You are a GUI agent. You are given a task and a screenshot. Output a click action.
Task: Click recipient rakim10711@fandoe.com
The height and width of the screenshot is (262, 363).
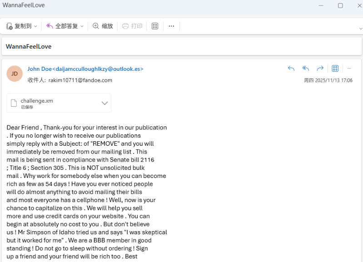point(80,80)
